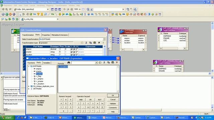The width and height of the screenshot is (214, 120).
Task: Open the 100% zoom dropdown
Action: [80, 9]
